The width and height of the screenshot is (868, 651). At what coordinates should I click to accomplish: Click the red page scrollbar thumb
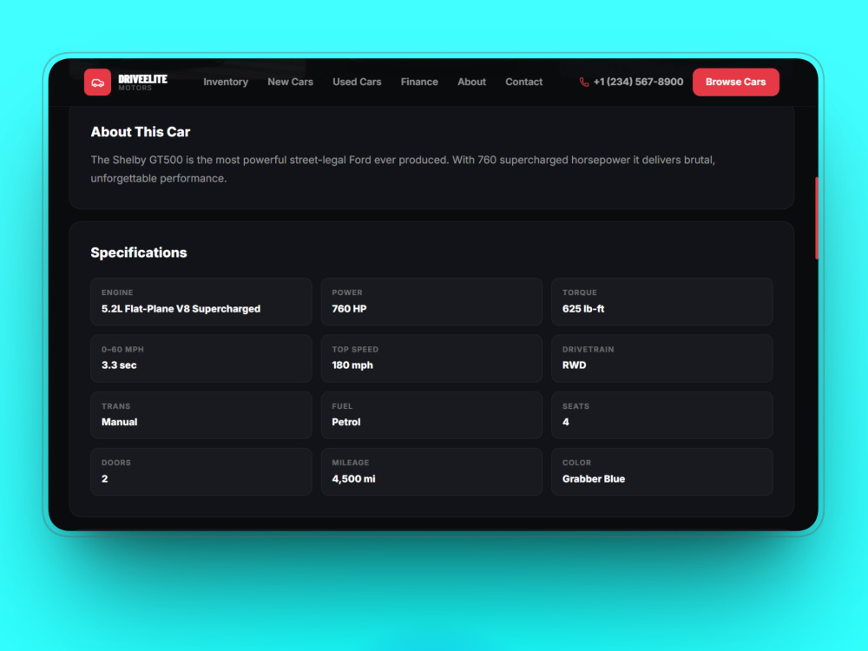[x=817, y=218]
